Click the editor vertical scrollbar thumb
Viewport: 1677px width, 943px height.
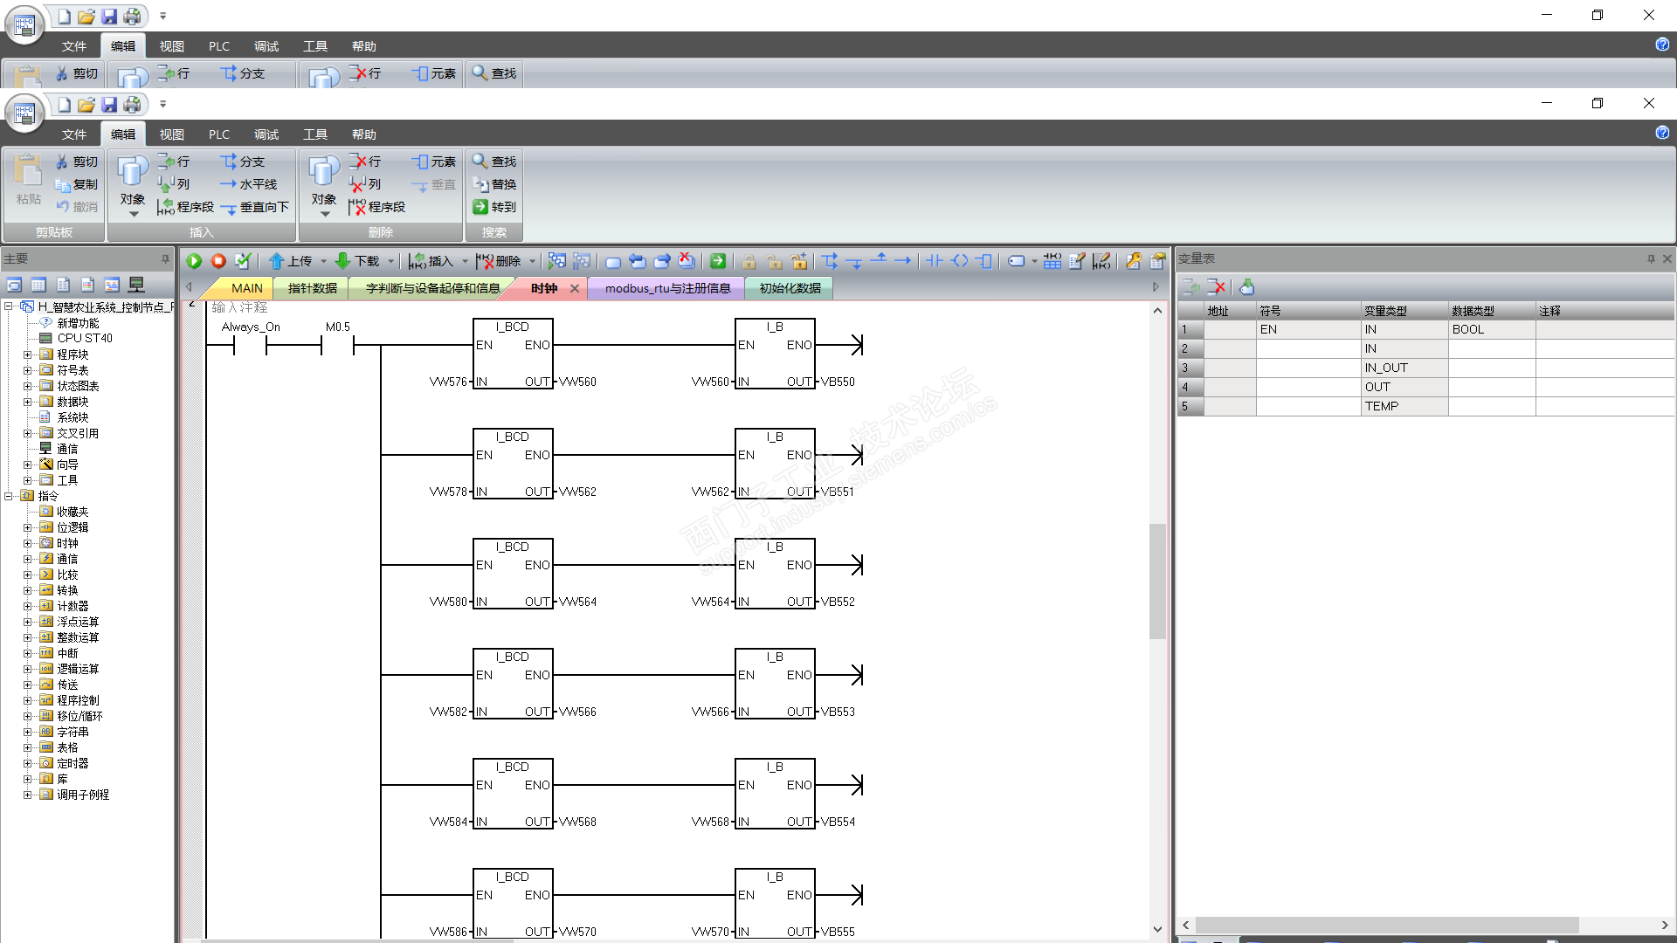pos(1157,581)
